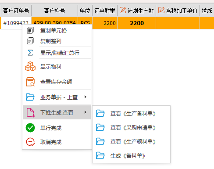The height and width of the screenshot is (169, 214).
Task: Click the 订单数量 column header
Action: click(105, 11)
